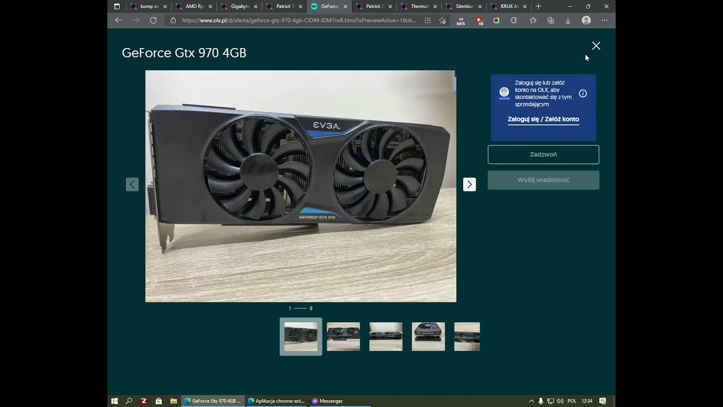This screenshot has height=407, width=723.
Task: Open Microsoft Store from taskbar
Action: click(x=159, y=401)
